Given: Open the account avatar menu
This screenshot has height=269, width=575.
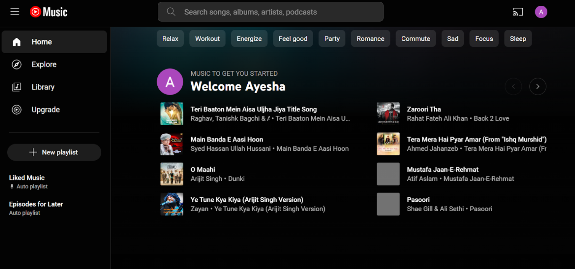Looking at the screenshot, I should point(541,12).
